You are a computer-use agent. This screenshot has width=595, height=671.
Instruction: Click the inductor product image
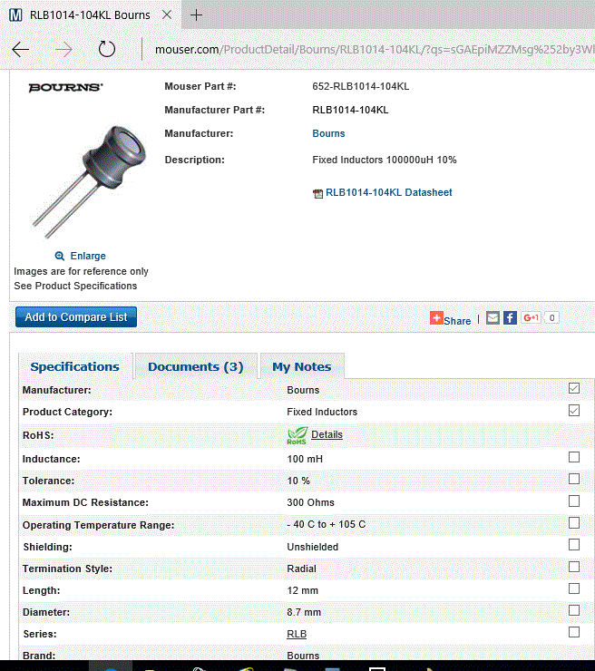[90, 181]
